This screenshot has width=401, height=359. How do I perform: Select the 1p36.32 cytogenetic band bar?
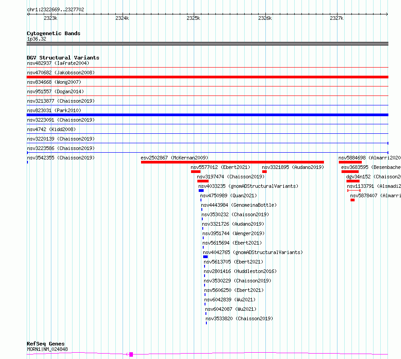point(207,44)
